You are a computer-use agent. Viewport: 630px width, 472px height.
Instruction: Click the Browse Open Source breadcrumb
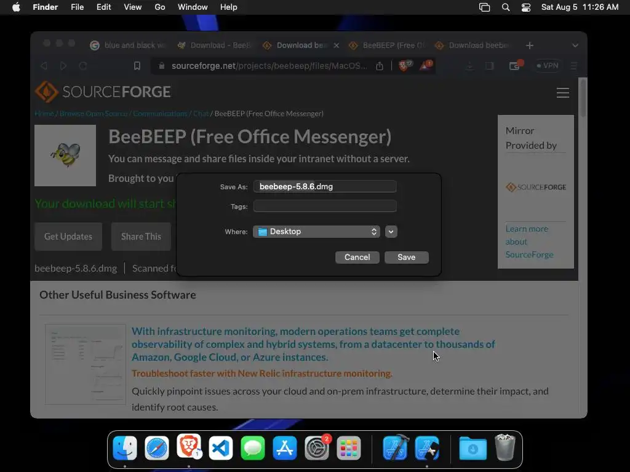coord(94,114)
